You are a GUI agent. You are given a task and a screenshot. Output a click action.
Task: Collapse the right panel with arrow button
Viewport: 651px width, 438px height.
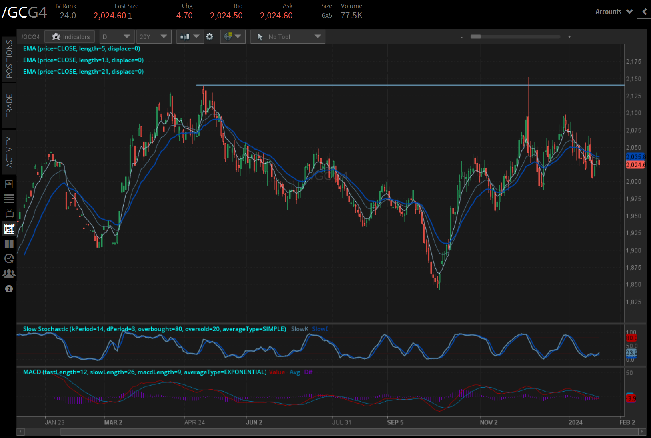coord(644,12)
